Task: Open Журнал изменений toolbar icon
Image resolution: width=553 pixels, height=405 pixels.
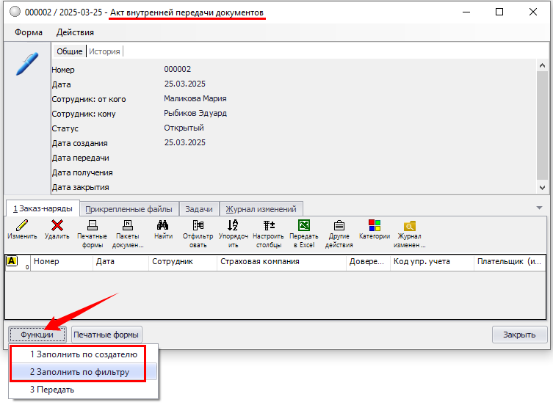Action: click(409, 226)
